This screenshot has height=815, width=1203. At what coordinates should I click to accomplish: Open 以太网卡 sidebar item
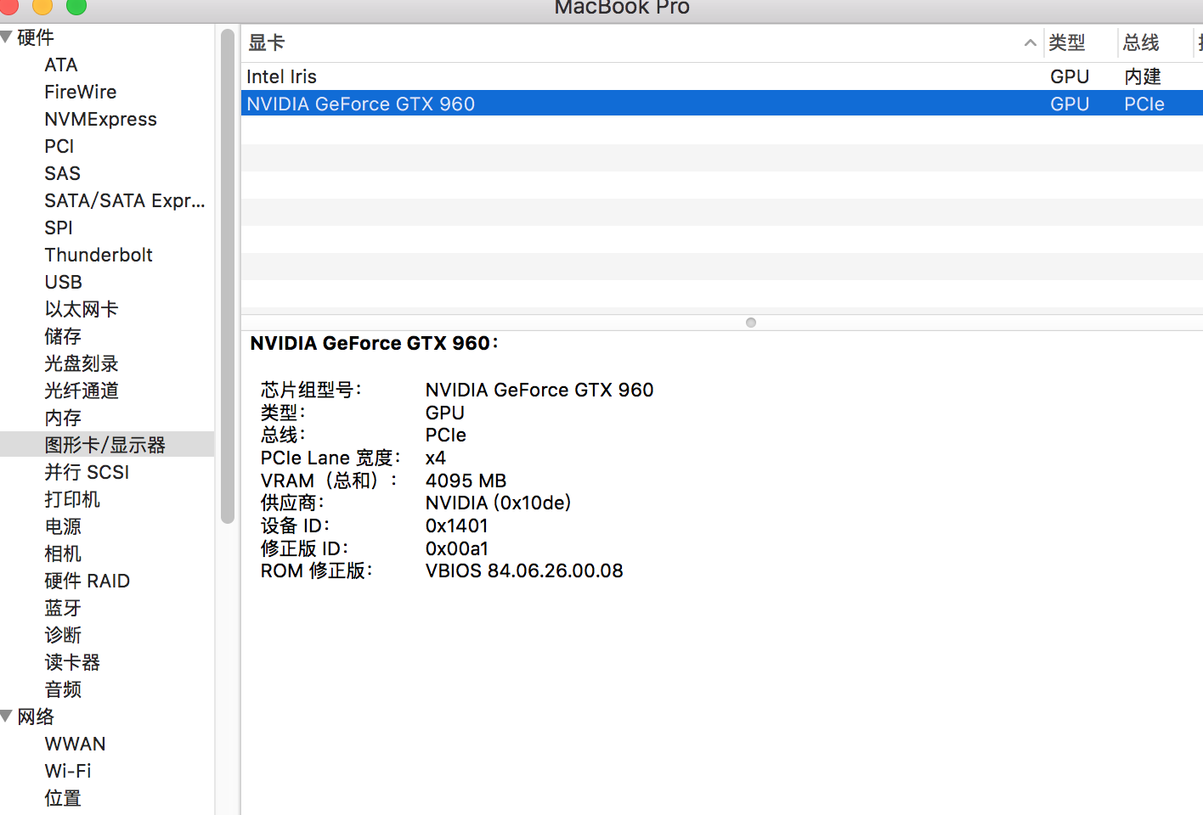[82, 310]
